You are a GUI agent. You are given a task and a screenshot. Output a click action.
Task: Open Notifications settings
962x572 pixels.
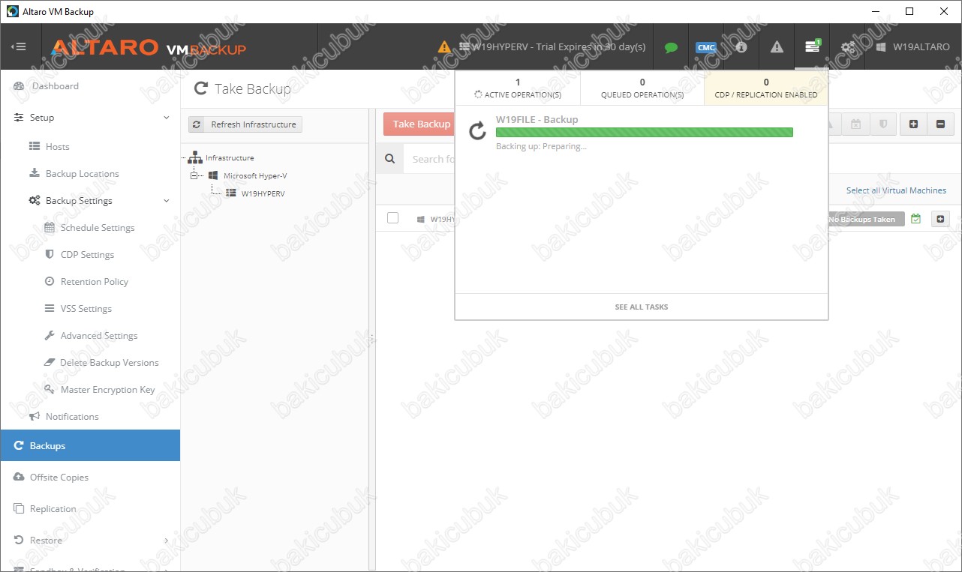coord(72,417)
